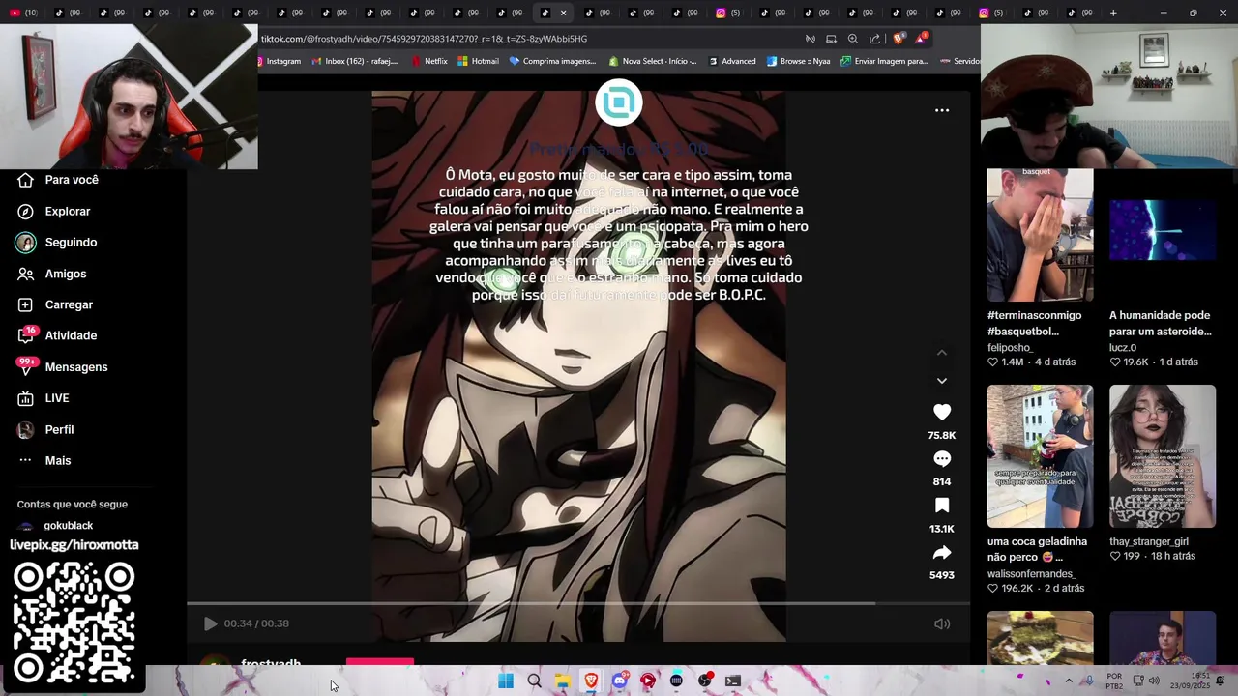Open the Hotmail bookmark
Image resolution: width=1238 pixels, height=696 pixels.
(478, 61)
